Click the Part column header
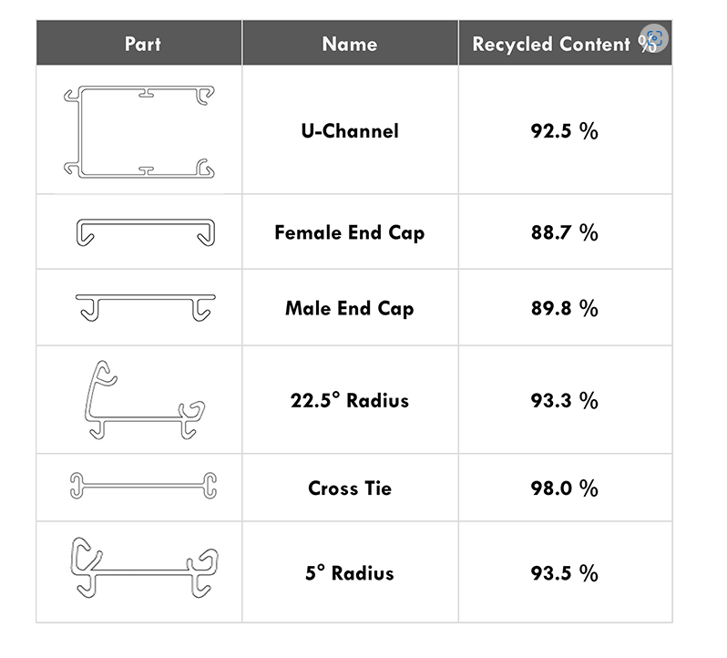 (142, 44)
